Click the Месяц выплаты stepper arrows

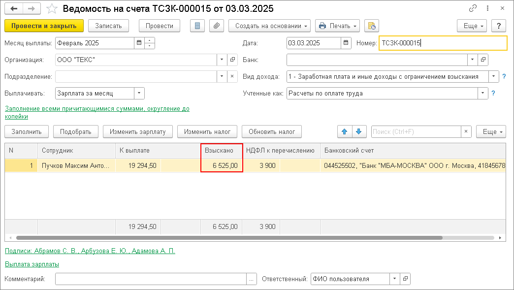point(150,43)
